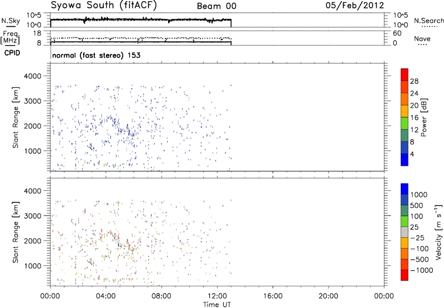This screenshot has height=308, width=444.
Task: Click the 24 label on Power colorbar
Action: coord(414,93)
